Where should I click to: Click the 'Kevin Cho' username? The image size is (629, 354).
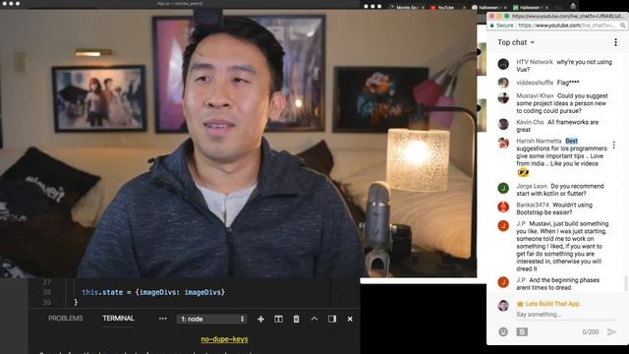tap(530, 122)
